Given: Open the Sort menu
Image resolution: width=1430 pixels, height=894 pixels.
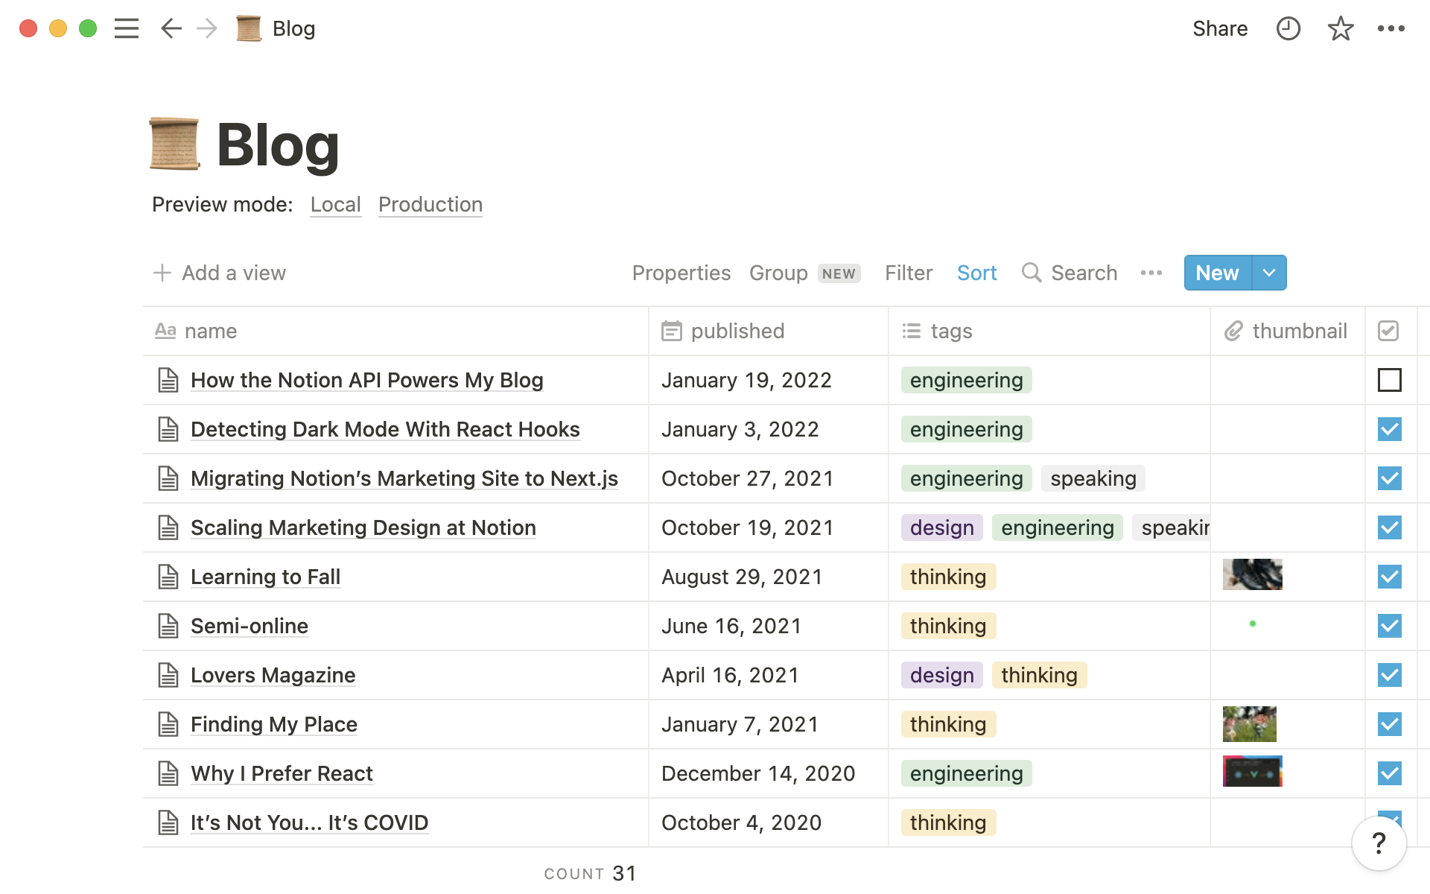Looking at the screenshot, I should [976, 273].
